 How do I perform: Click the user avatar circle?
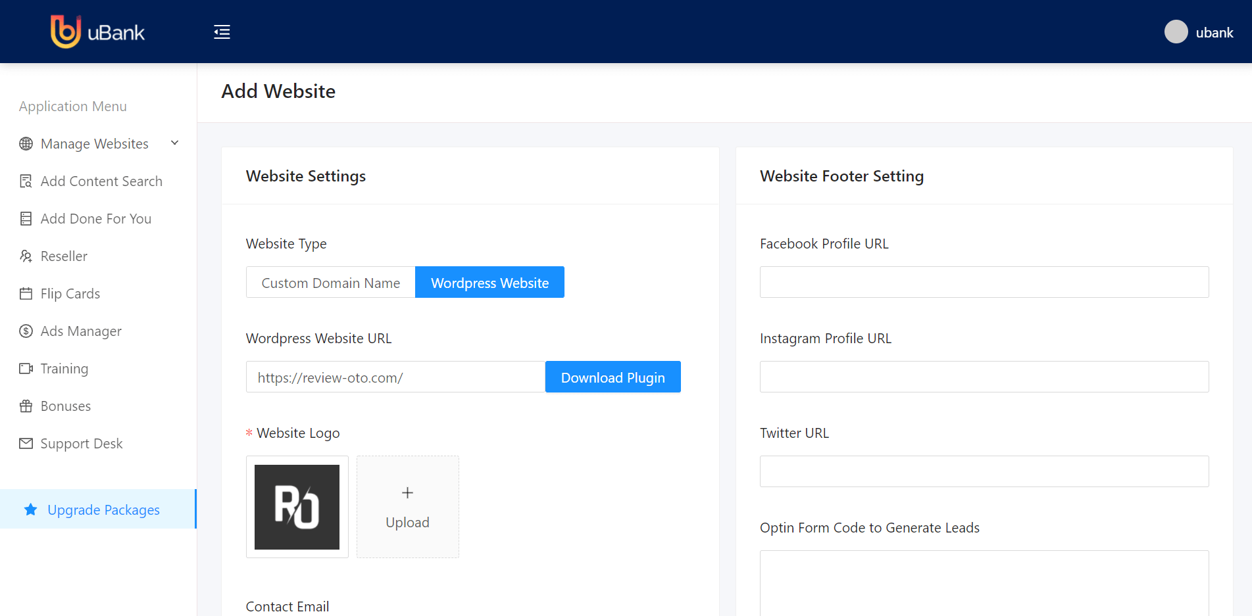1176,32
